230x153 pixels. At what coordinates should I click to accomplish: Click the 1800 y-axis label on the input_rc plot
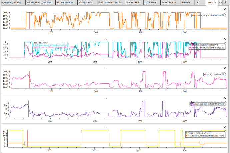pos(5,75)
